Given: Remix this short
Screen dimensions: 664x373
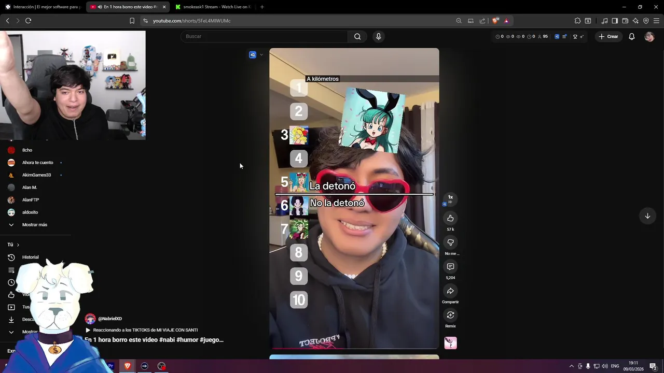Looking at the screenshot, I should coord(450,315).
